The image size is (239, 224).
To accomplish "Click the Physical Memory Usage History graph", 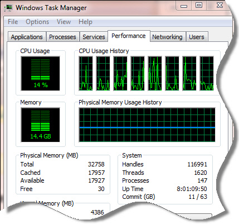I will pyautogui.click(x=147, y=125).
